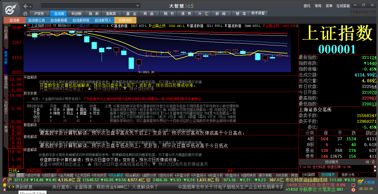Click the 模板 button in indicator bar

pos(20,175)
